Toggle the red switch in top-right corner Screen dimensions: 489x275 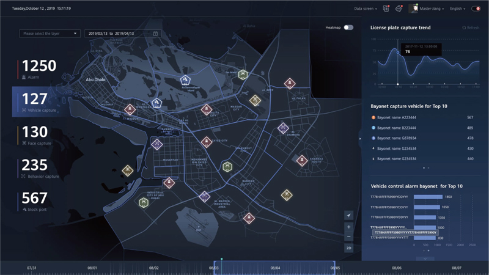click(476, 9)
